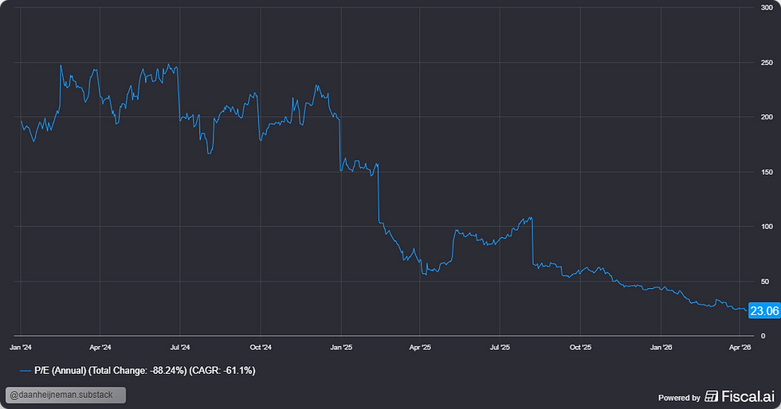Click the Jul '25 x-axis label
This screenshot has width=781, height=409.
pyautogui.click(x=500, y=347)
